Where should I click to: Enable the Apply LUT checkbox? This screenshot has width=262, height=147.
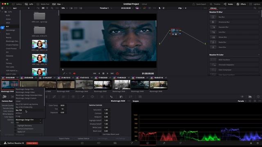coord(16,131)
